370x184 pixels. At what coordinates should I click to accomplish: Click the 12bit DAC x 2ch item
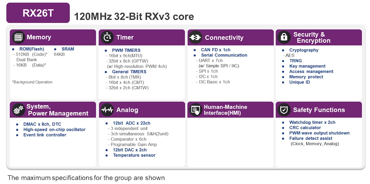tap(130, 150)
